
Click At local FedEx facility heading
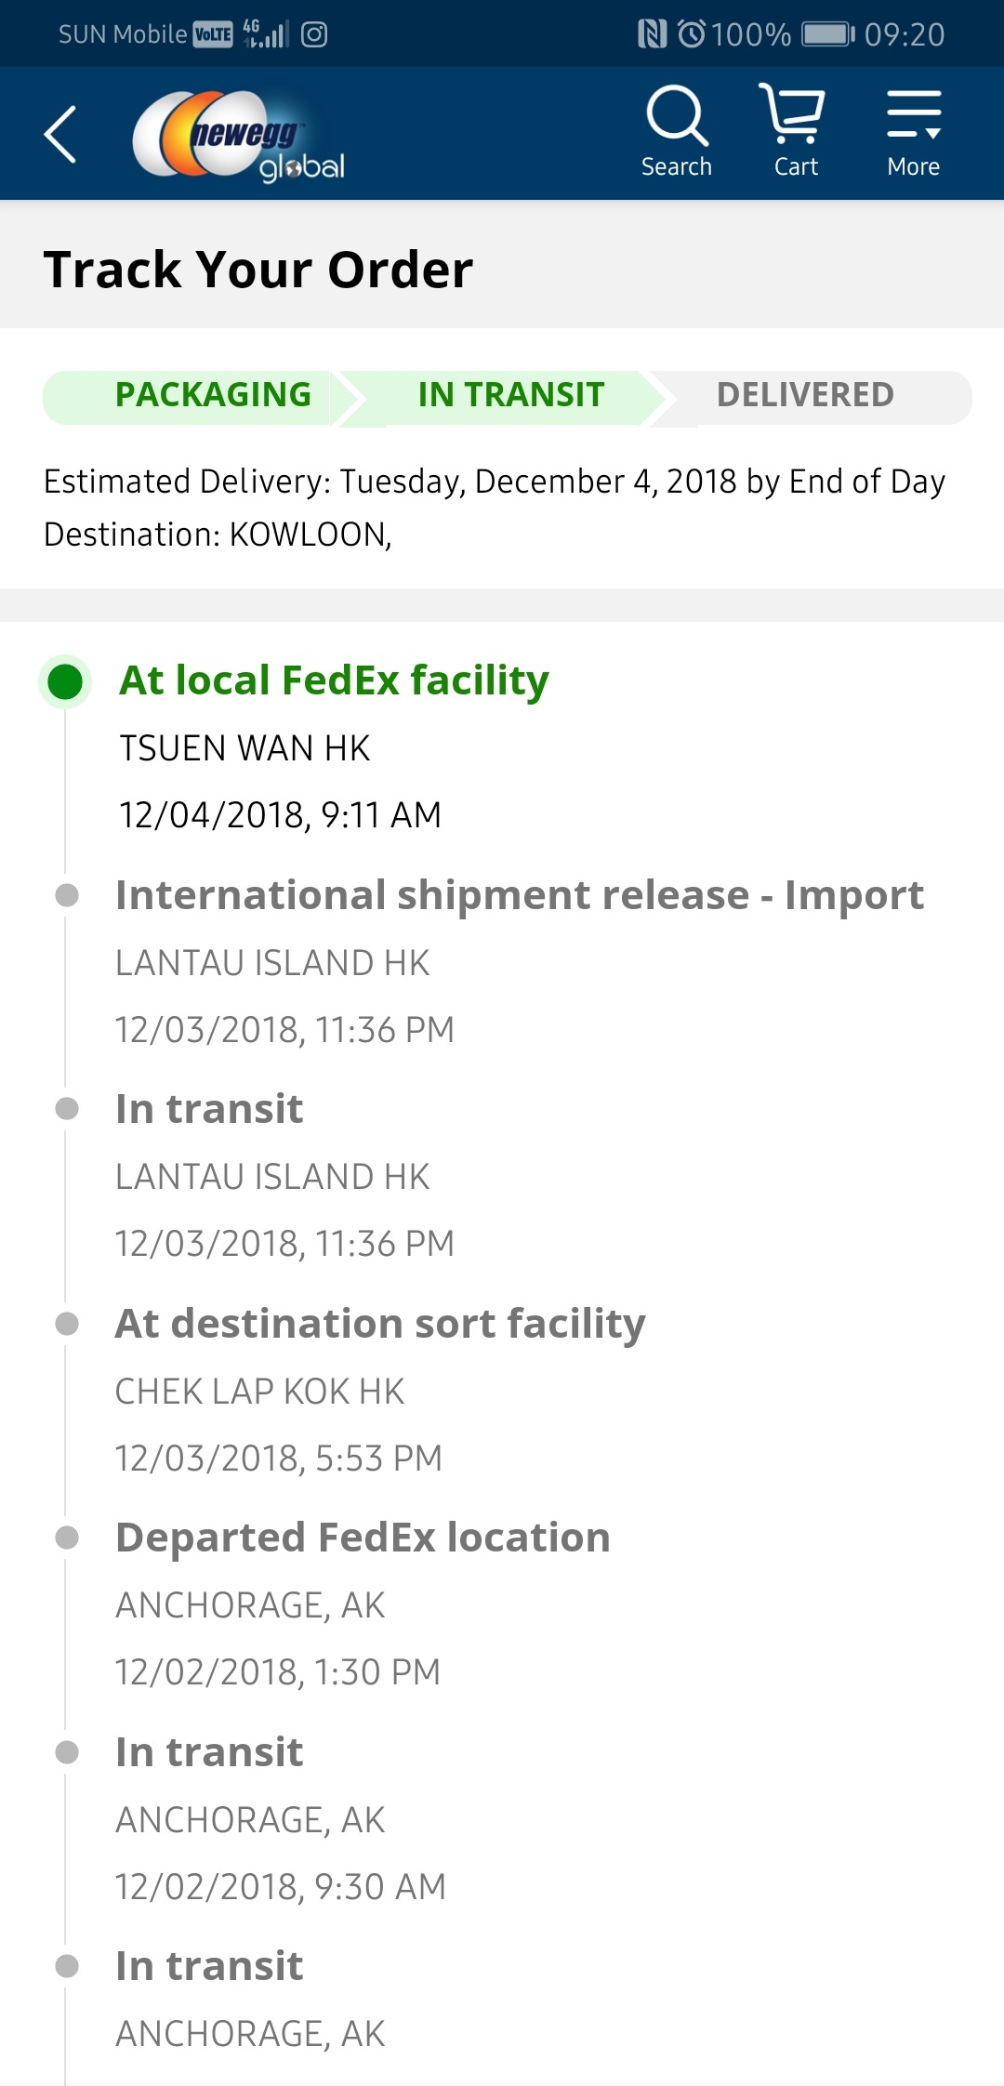[335, 680]
